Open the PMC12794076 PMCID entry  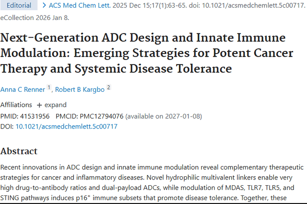tap(103, 116)
